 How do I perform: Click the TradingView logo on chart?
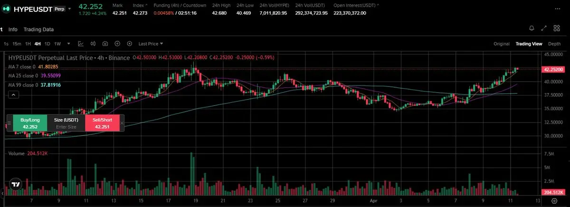click(15, 184)
